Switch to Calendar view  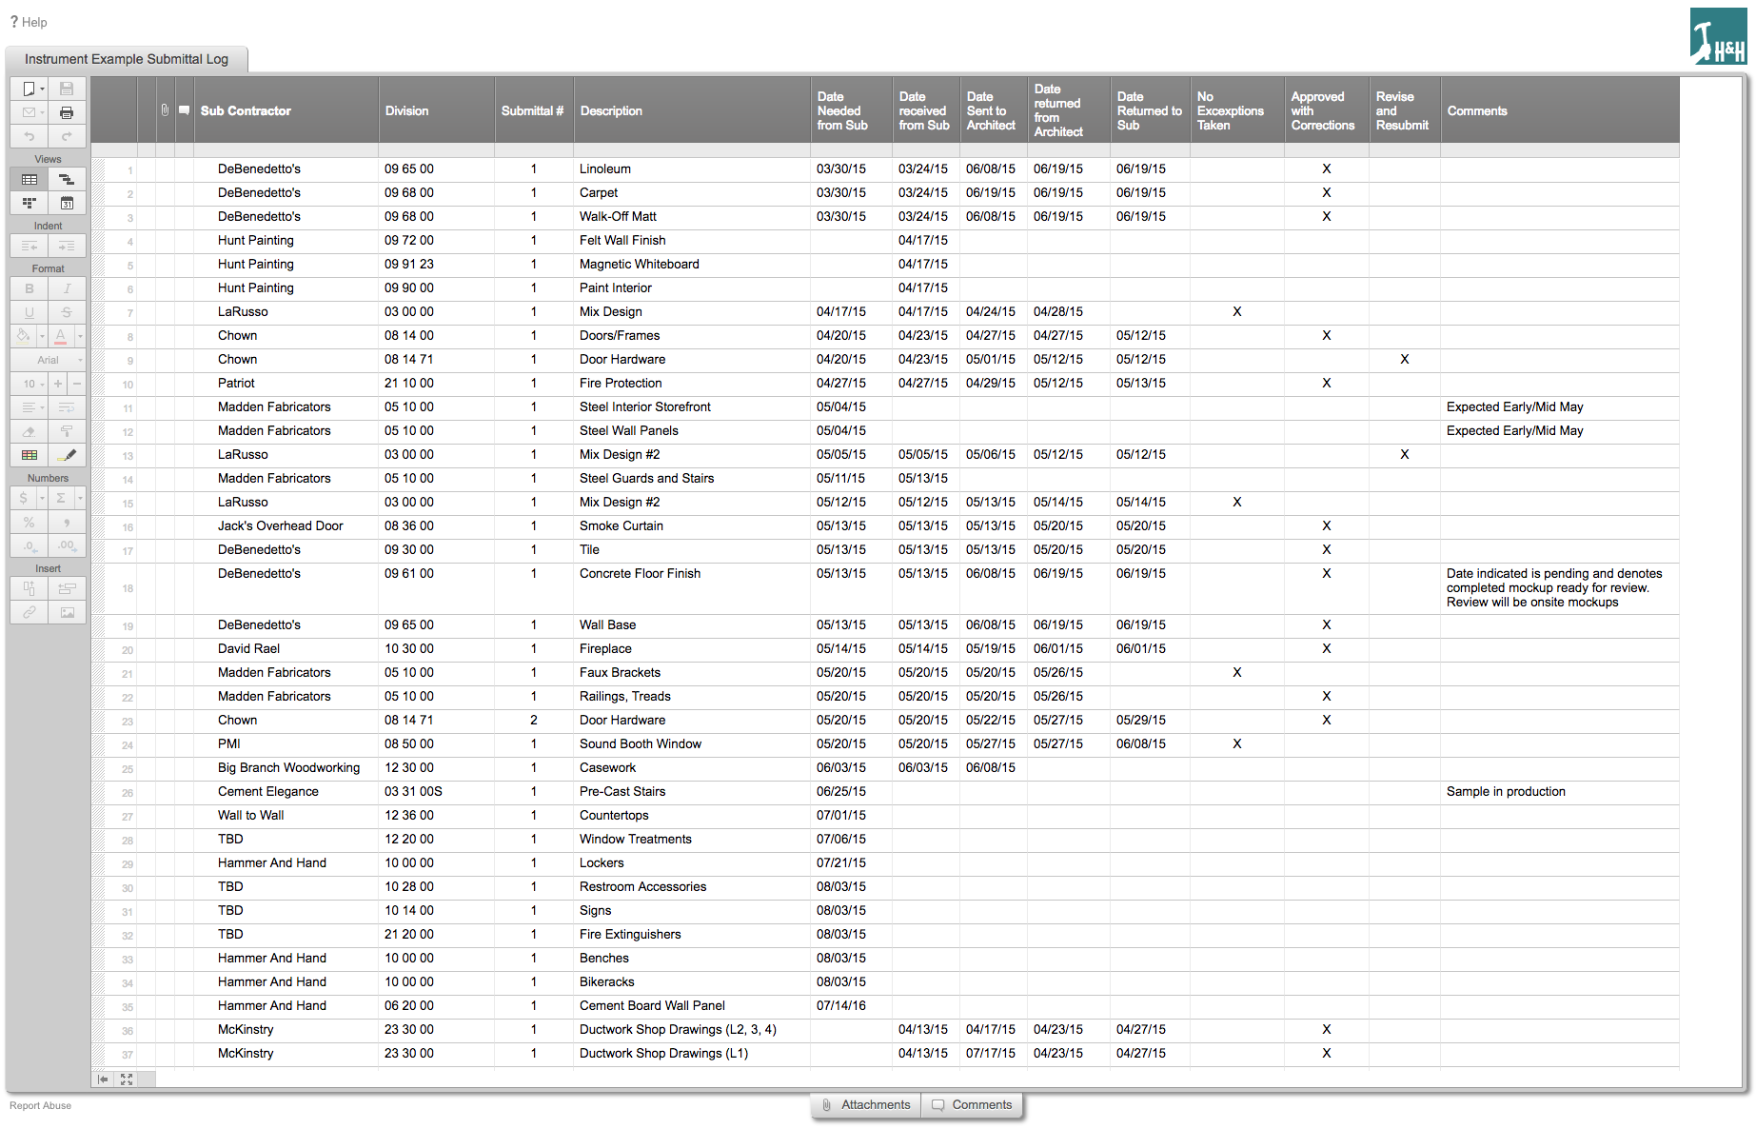pyautogui.click(x=67, y=203)
